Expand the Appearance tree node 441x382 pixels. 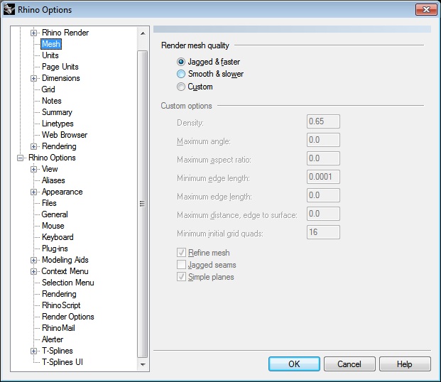[33, 192]
